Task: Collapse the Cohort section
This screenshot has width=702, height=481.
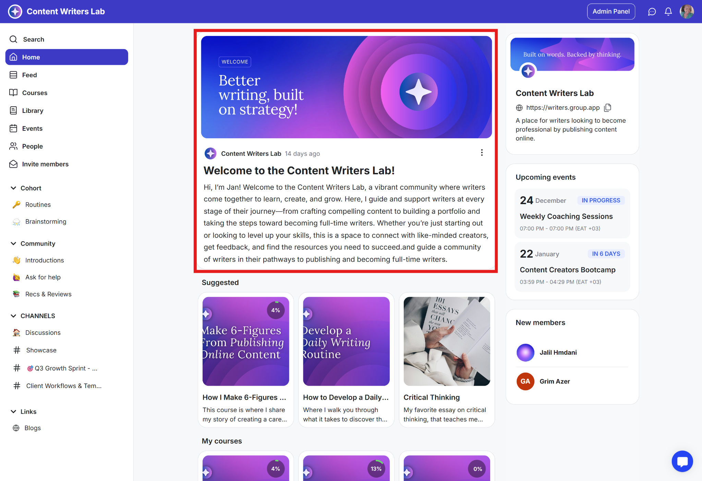Action: pyautogui.click(x=13, y=188)
